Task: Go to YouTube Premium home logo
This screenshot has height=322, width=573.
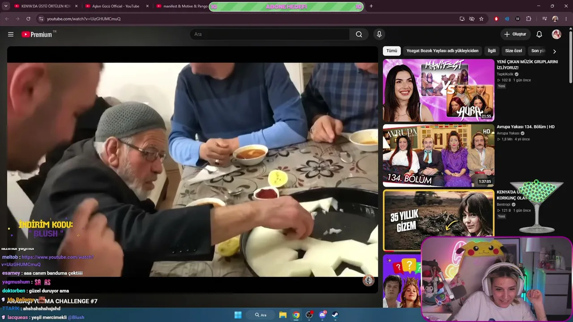Action: pyautogui.click(x=38, y=34)
